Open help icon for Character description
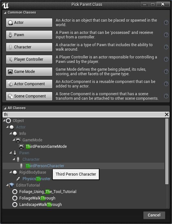172x224 pixels. tap(166, 47)
